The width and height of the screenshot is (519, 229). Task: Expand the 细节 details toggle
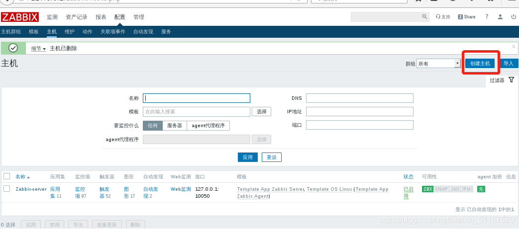pyautogui.click(x=38, y=49)
